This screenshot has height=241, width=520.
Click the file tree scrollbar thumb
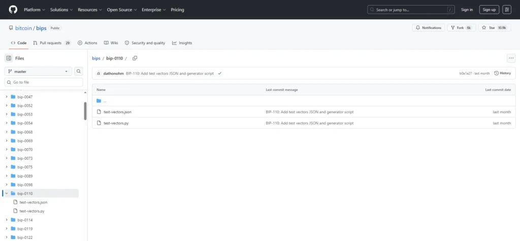click(x=85, y=111)
